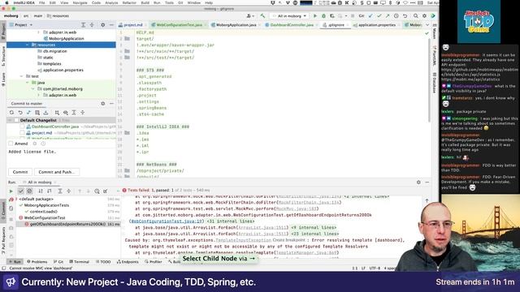Viewport: 520px width, 292px height.
Task: Tick the Default Changelist checkbox
Action: (16, 120)
